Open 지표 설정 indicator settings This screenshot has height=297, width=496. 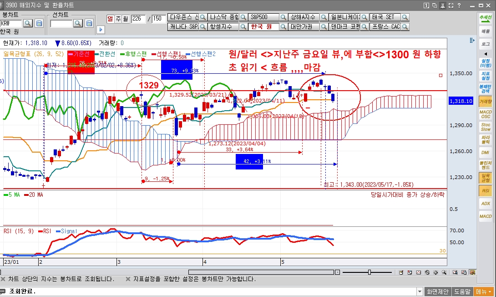pos(486,76)
